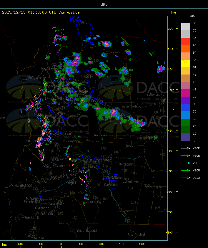Screen dimensions: 208x248
Task: Click the Nihuil place label
Action: pyautogui.click(x=71, y=183)
